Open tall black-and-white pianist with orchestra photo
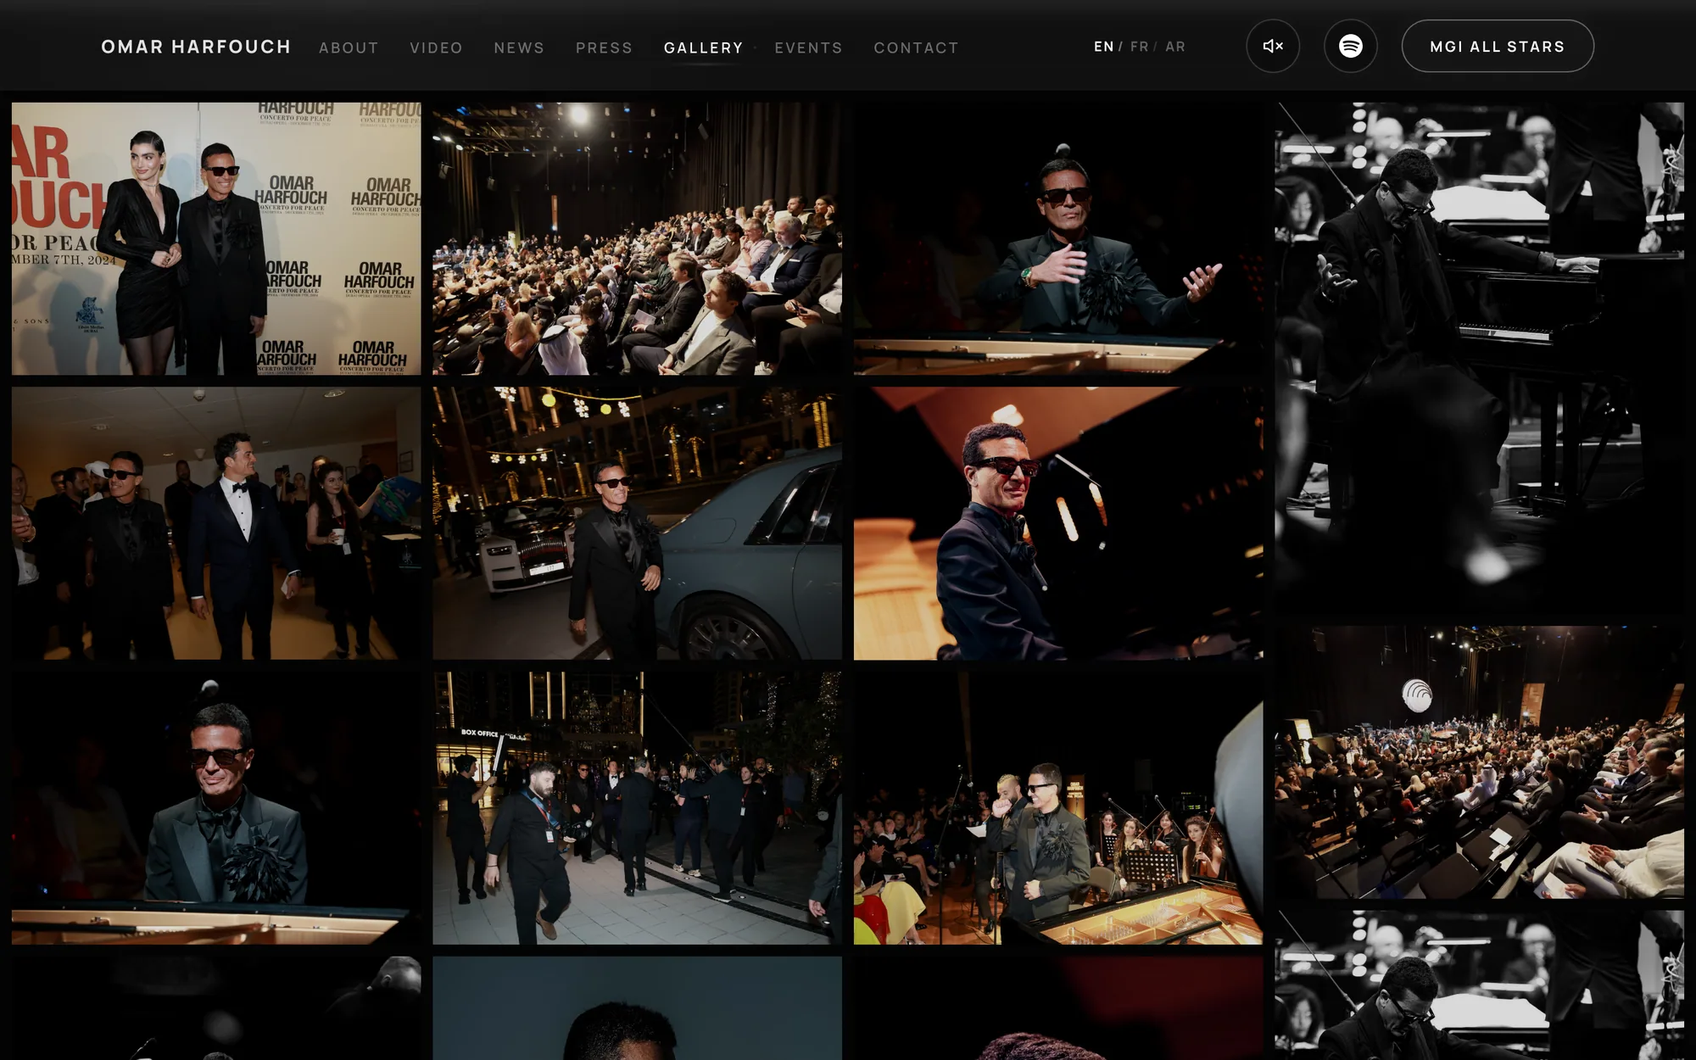The width and height of the screenshot is (1696, 1060). 1479,358
